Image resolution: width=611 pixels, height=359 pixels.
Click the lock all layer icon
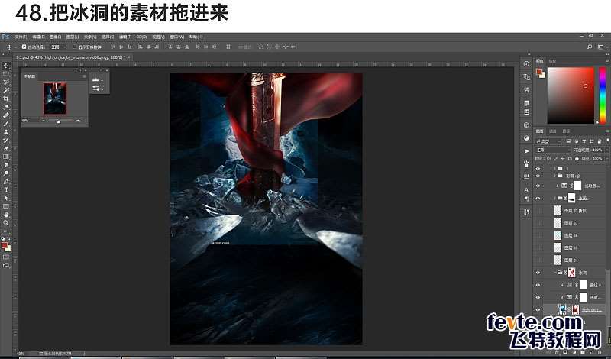pos(577,159)
